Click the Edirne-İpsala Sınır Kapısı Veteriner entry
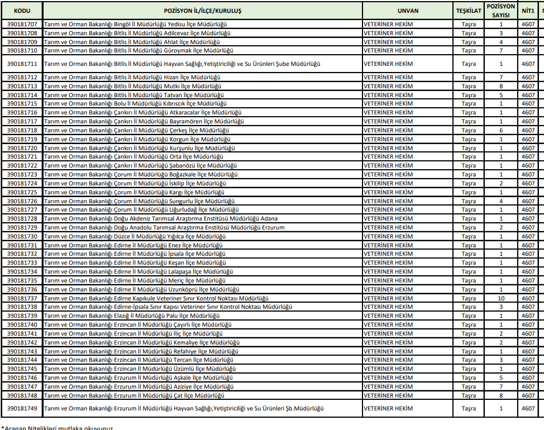The image size is (544, 430). pos(168,307)
